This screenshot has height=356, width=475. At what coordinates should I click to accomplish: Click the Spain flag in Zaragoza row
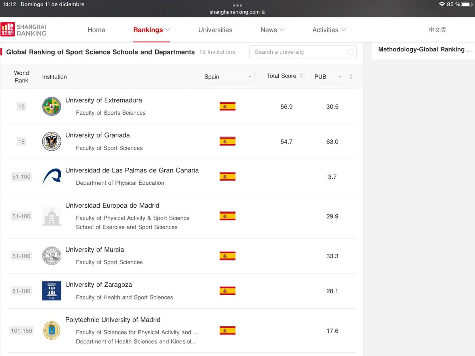point(227,291)
